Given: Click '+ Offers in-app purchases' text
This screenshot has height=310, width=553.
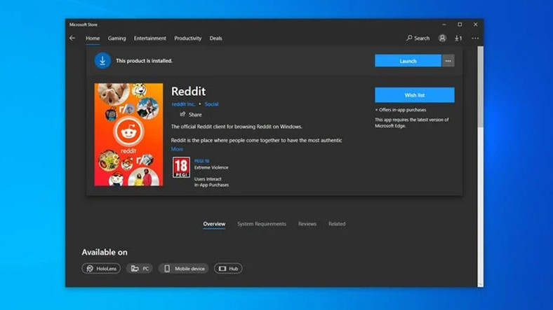Looking at the screenshot, I should point(400,110).
